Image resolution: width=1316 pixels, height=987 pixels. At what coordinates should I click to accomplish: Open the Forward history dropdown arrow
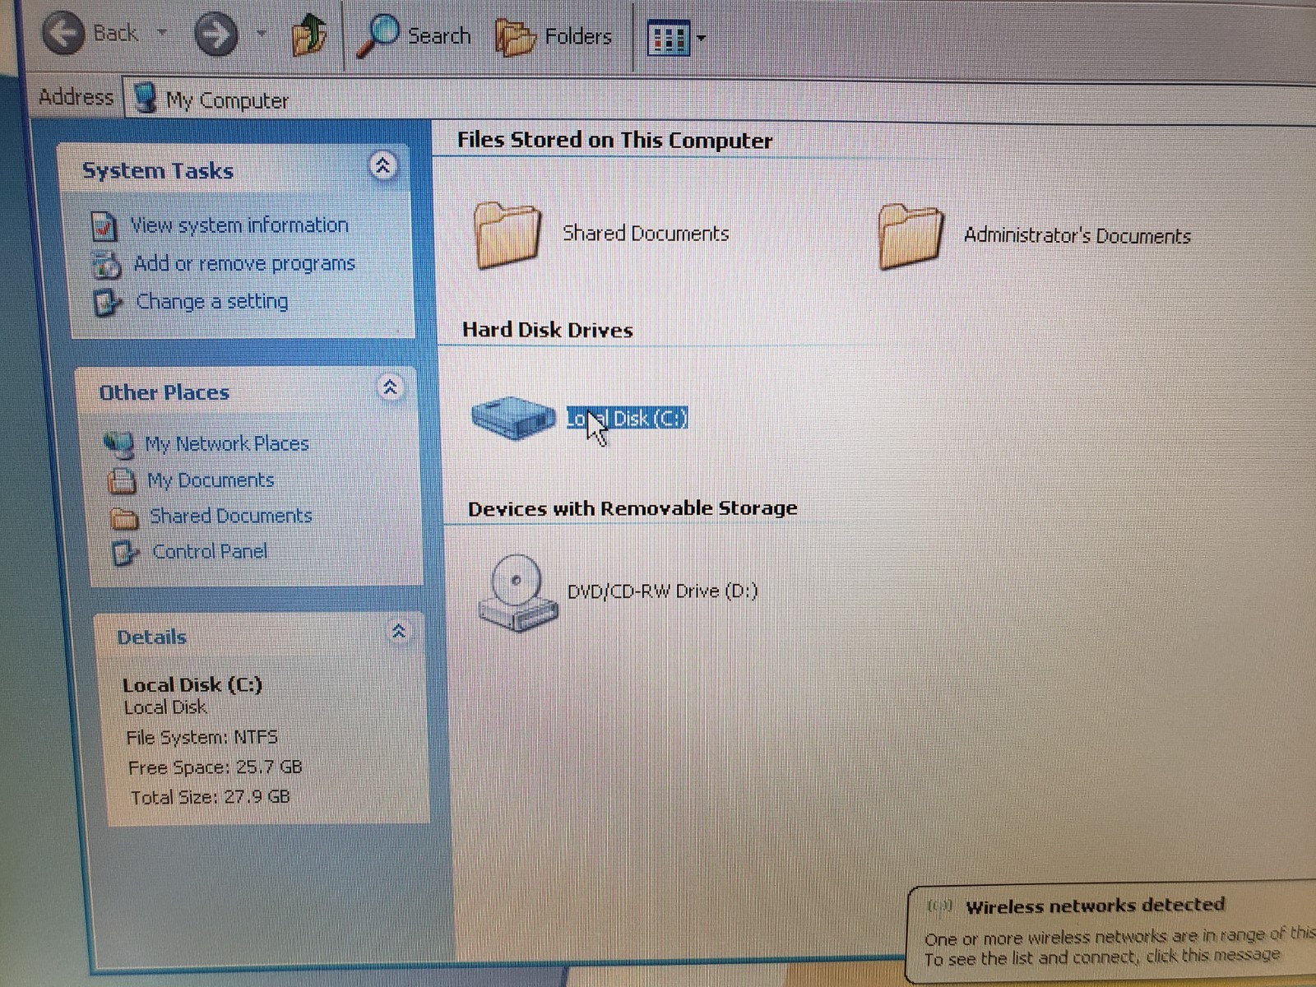[x=262, y=35]
